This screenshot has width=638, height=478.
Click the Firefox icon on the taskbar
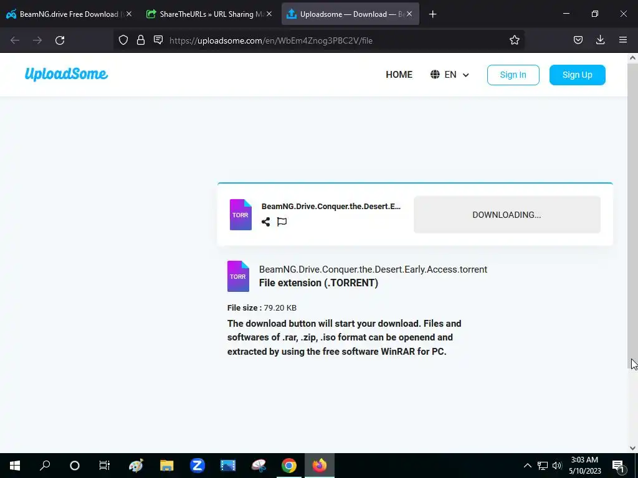coord(320,466)
